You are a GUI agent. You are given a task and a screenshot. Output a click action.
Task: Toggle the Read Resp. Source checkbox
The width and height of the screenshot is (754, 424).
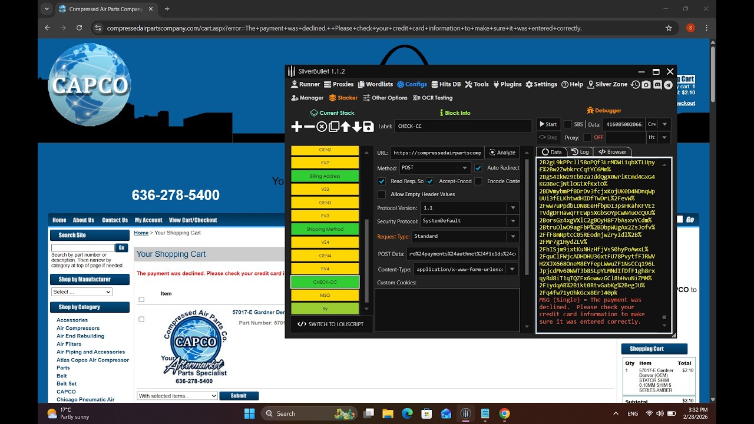pos(382,181)
